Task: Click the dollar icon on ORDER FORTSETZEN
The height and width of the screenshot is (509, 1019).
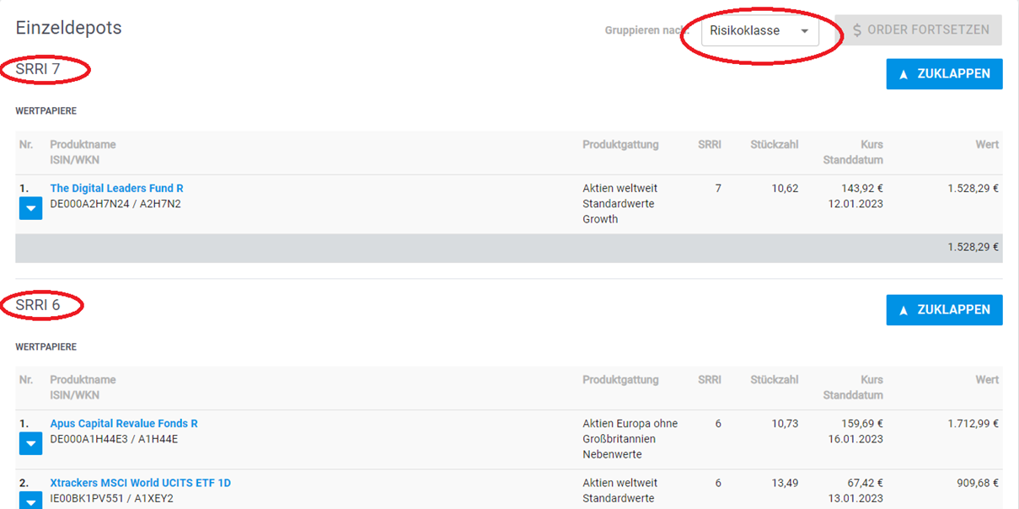Action: click(x=857, y=30)
